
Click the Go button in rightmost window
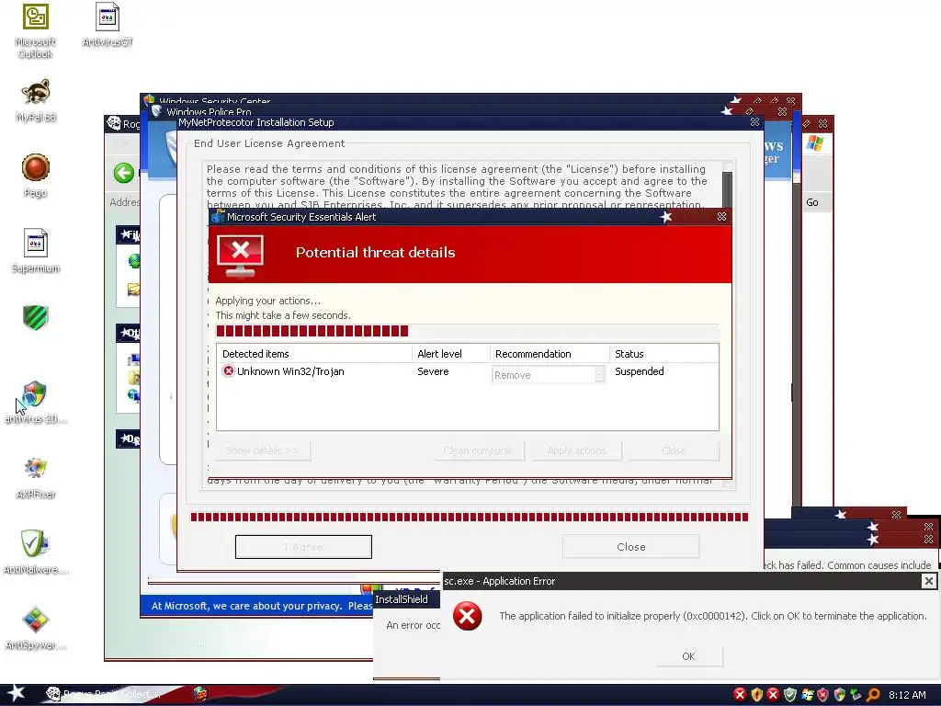[x=812, y=202]
